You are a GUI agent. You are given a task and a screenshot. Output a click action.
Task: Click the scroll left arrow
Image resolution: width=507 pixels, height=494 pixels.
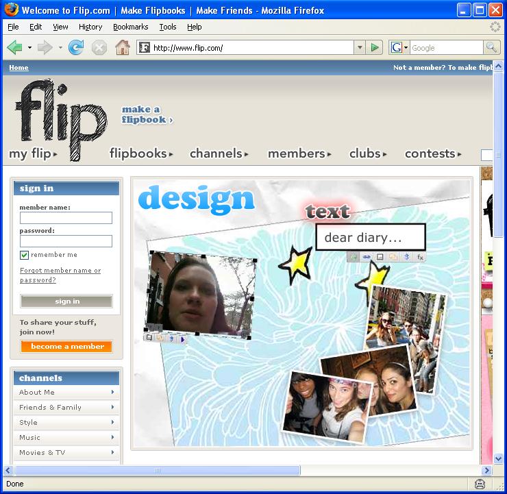pyautogui.click(x=8, y=470)
